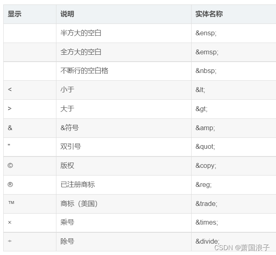
Task: Select the &amp; entity name text
Action: click(205, 128)
